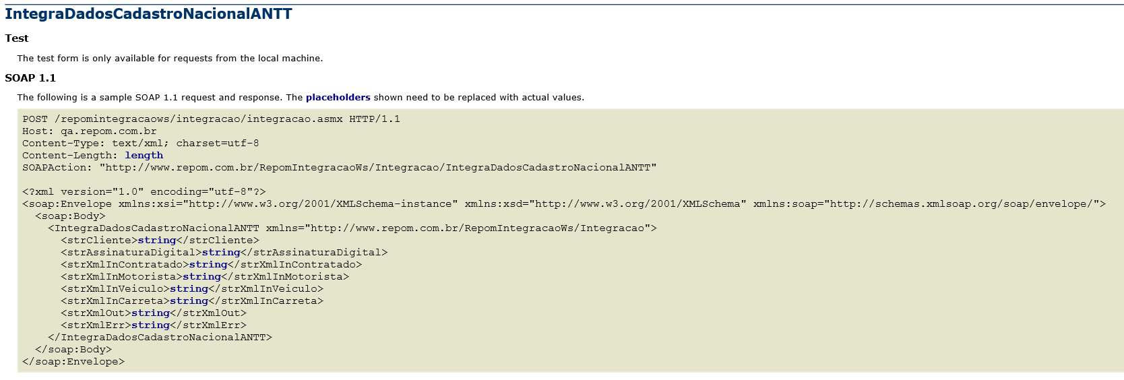Click the Test section heading
Screen dimensions: 1124x380
(x=17, y=38)
